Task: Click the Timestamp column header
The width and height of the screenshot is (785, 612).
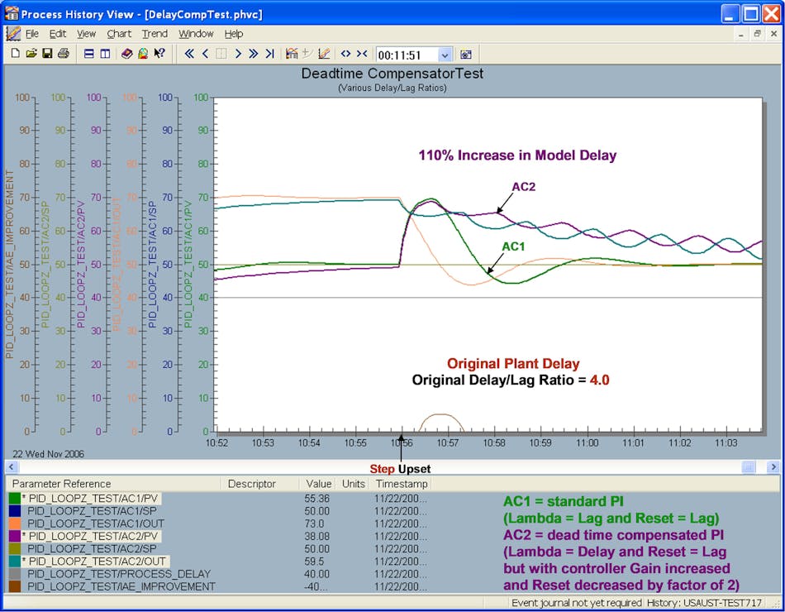Action: coord(402,484)
